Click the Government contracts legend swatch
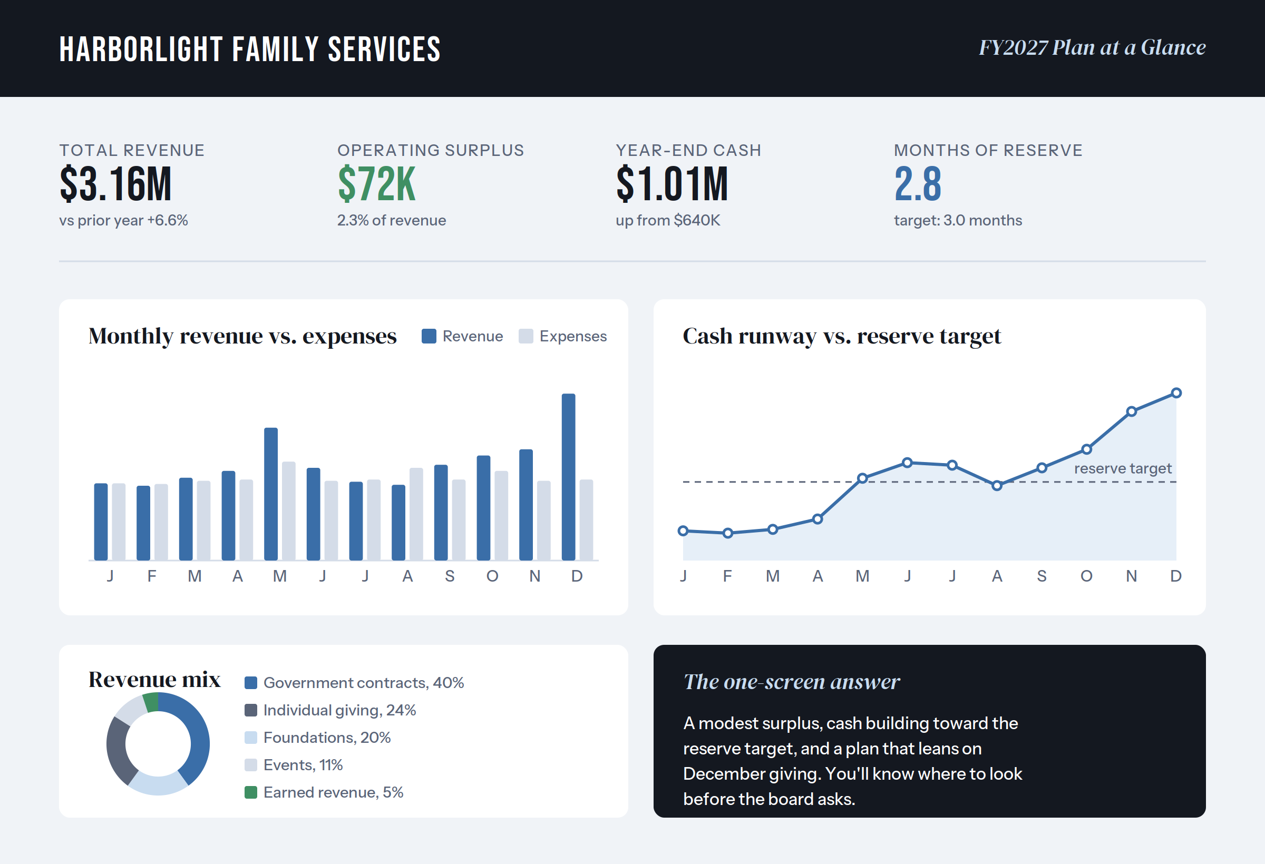 pyautogui.click(x=251, y=683)
